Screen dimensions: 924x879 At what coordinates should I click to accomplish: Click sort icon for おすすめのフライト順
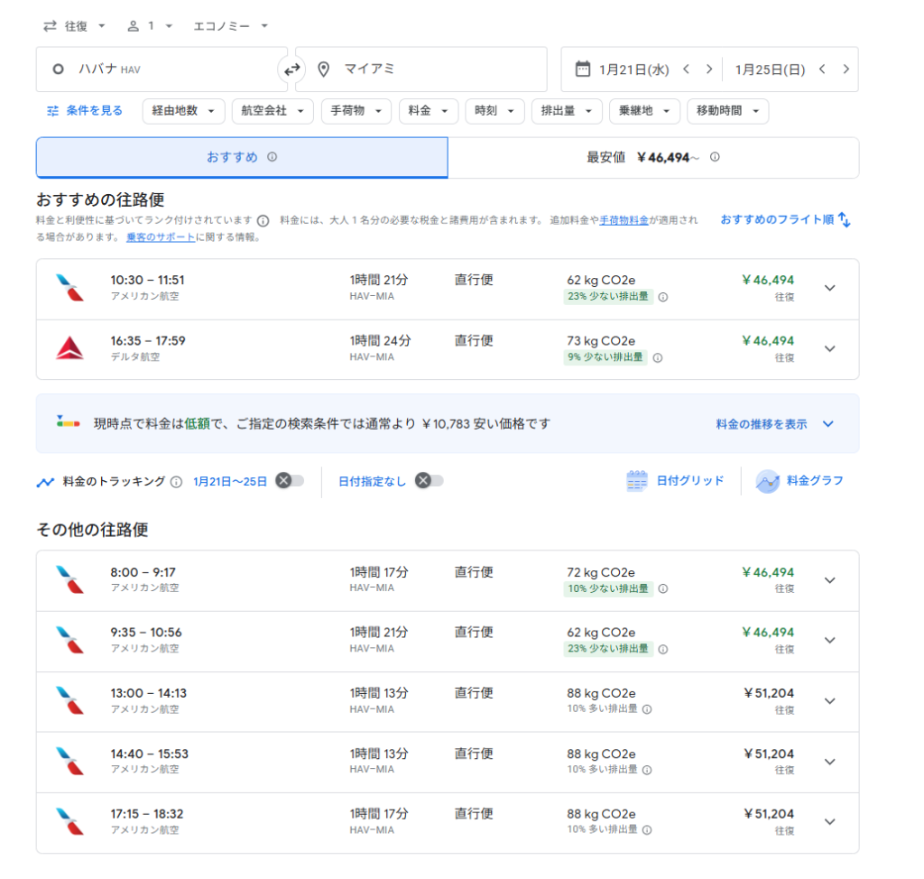[844, 219]
